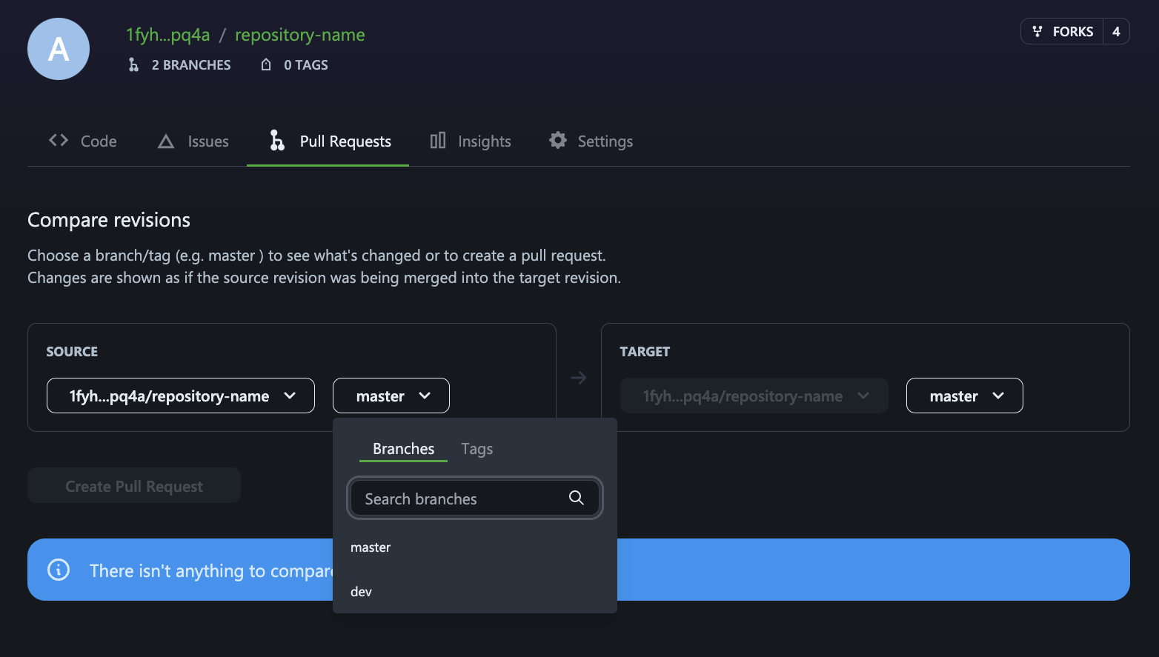The height and width of the screenshot is (657, 1159).
Task: Click the Create Pull Request button
Action: click(134, 485)
